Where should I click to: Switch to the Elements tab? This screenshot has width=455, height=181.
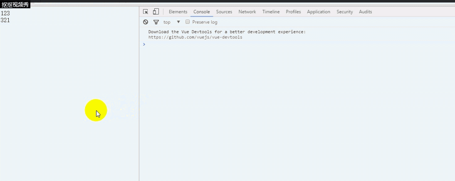click(x=178, y=12)
